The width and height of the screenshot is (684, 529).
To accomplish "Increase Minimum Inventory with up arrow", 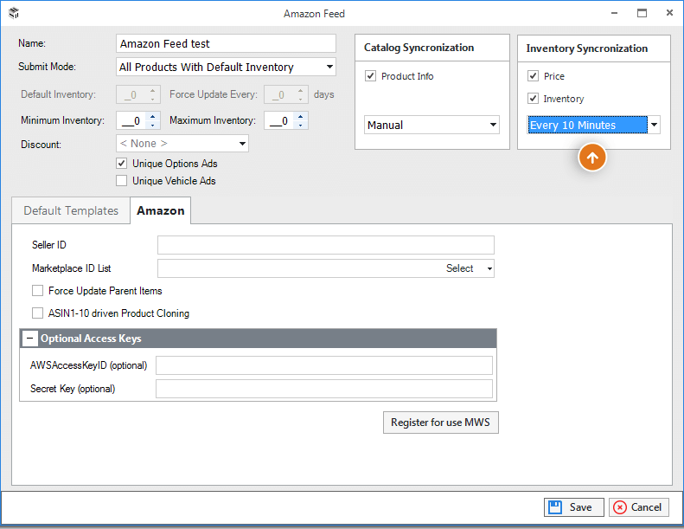I will coord(153,116).
